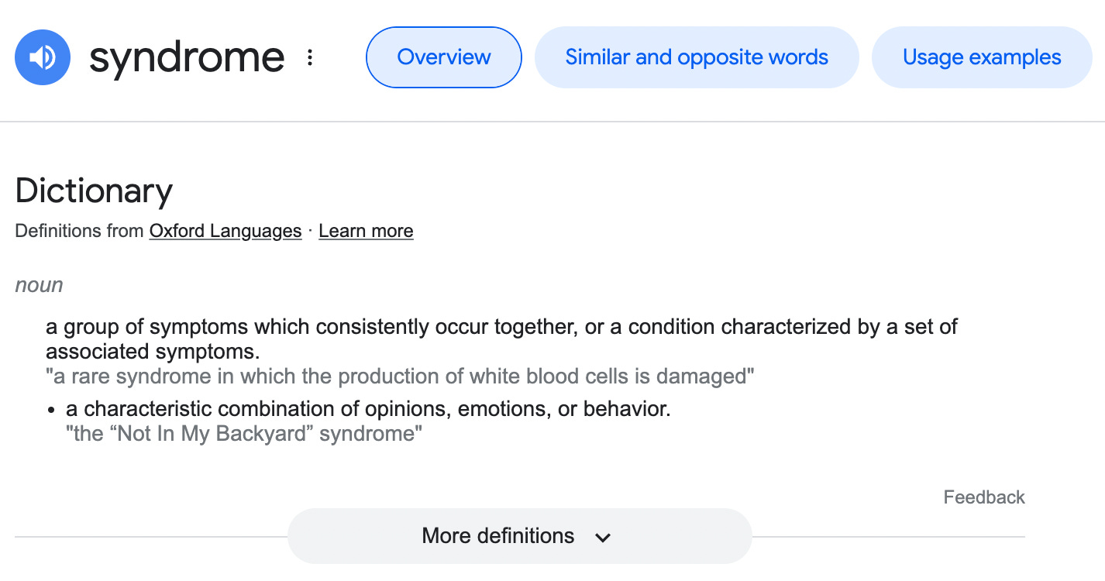This screenshot has height=581, width=1105.
Task: Send feedback via the Feedback link
Action: point(983,497)
